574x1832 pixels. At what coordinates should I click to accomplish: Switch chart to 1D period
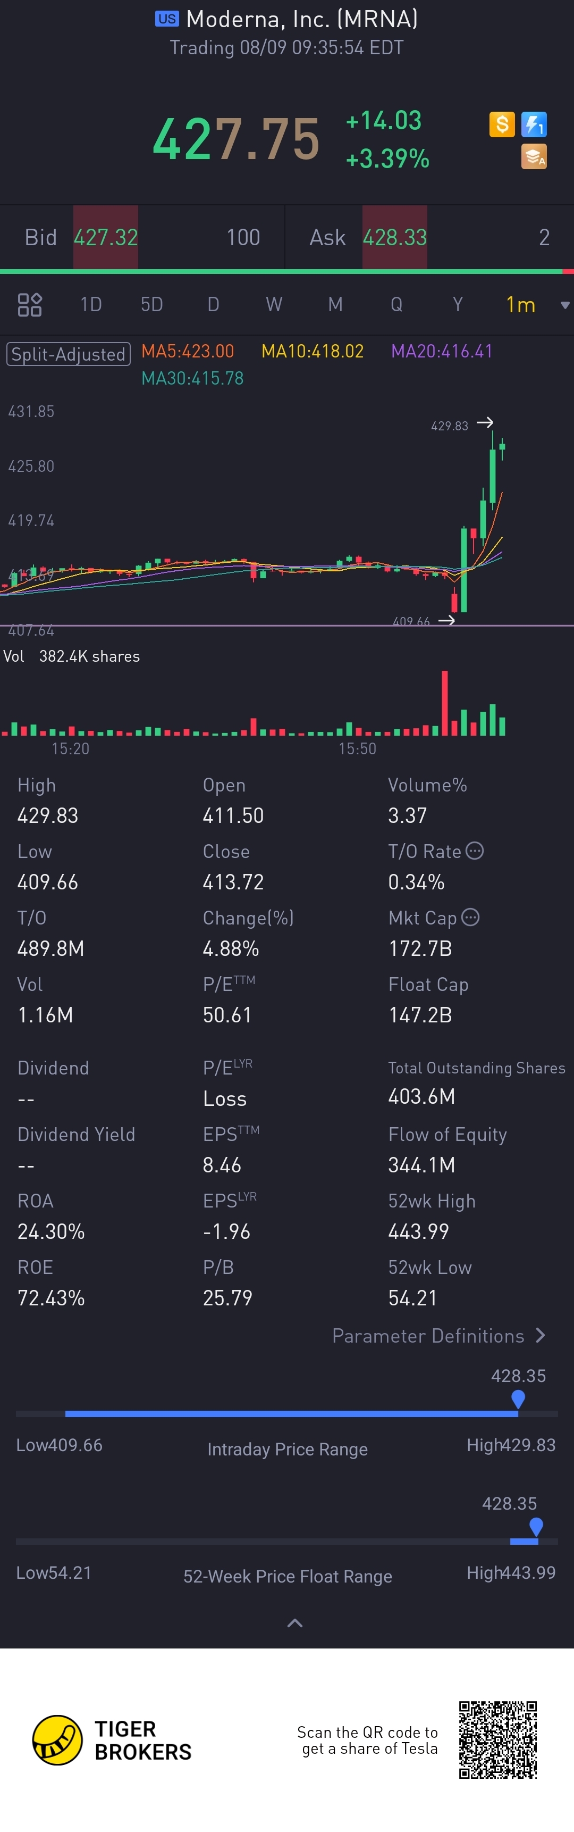[x=91, y=304]
